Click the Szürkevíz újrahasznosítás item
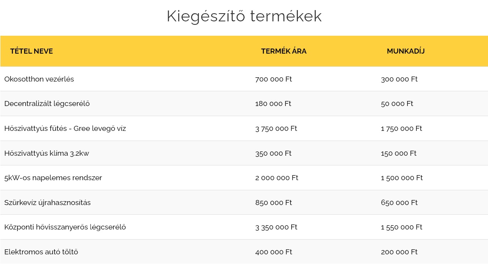 click(47, 203)
